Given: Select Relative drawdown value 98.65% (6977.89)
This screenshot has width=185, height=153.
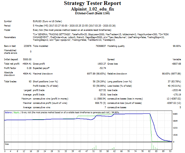Looking at the screenshot, I should pyautogui.click(x=171, y=74).
